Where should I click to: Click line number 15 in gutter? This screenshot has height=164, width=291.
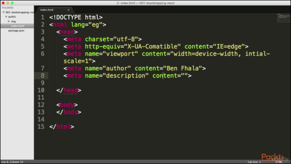coord(41,127)
